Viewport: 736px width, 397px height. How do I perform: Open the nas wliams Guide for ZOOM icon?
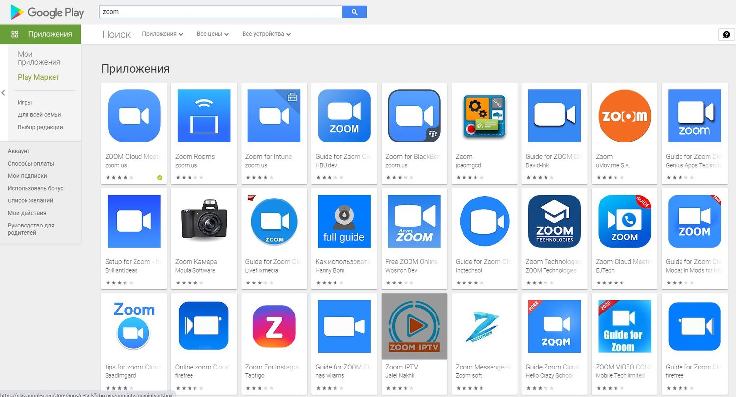click(344, 326)
